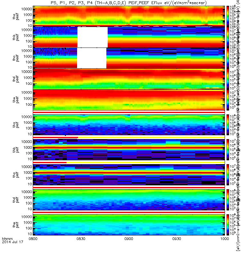The height and width of the screenshot is (257, 241).
Task: Click the plot title text at top
Action: [x=129, y=3]
